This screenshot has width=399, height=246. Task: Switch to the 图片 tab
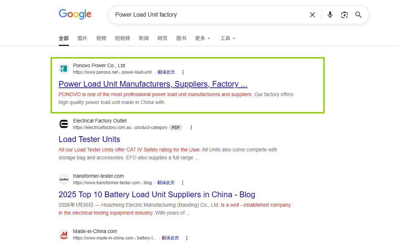click(x=82, y=38)
